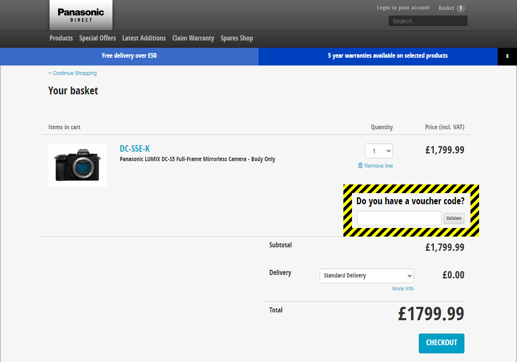Viewport: 517px width, 362px height.
Task: Open the Latest Additions menu item
Action: (x=144, y=38)
